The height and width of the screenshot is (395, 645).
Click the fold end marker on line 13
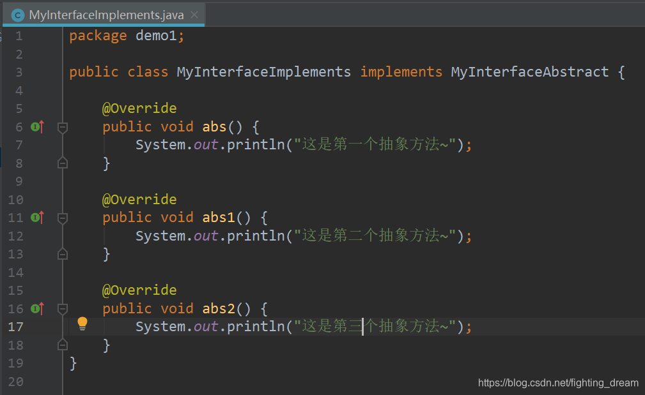pos(63,254)
